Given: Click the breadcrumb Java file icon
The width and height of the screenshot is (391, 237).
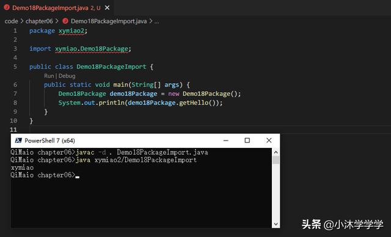Looking at the screenshot, I should [65, 21].
